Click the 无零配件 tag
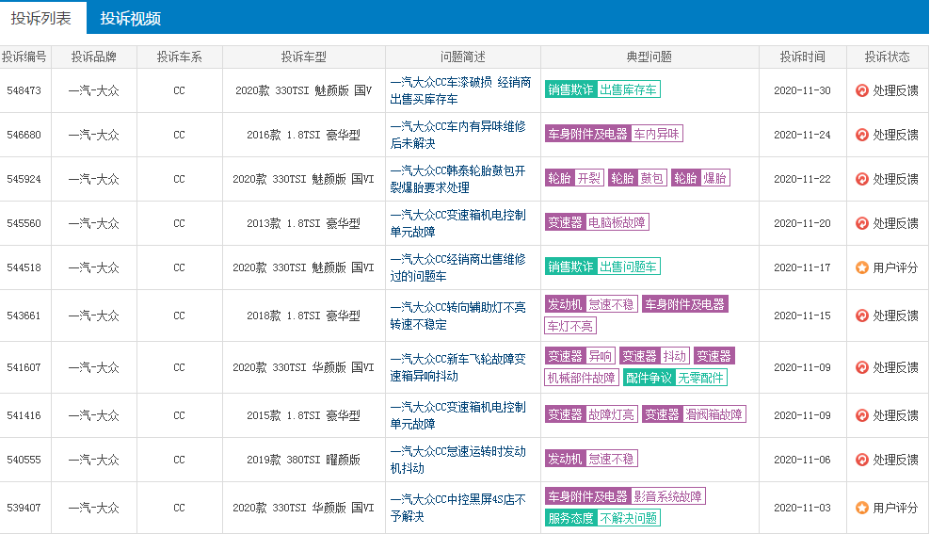The width and height of the screenshot is (930, 534). (701, 378)
